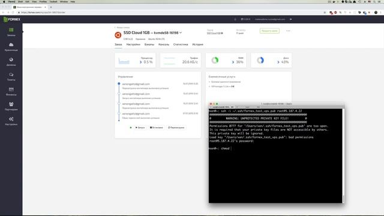Screen dimensions: 384x216
Task: Open a new browser tab plus
Action: coord(51,7)
